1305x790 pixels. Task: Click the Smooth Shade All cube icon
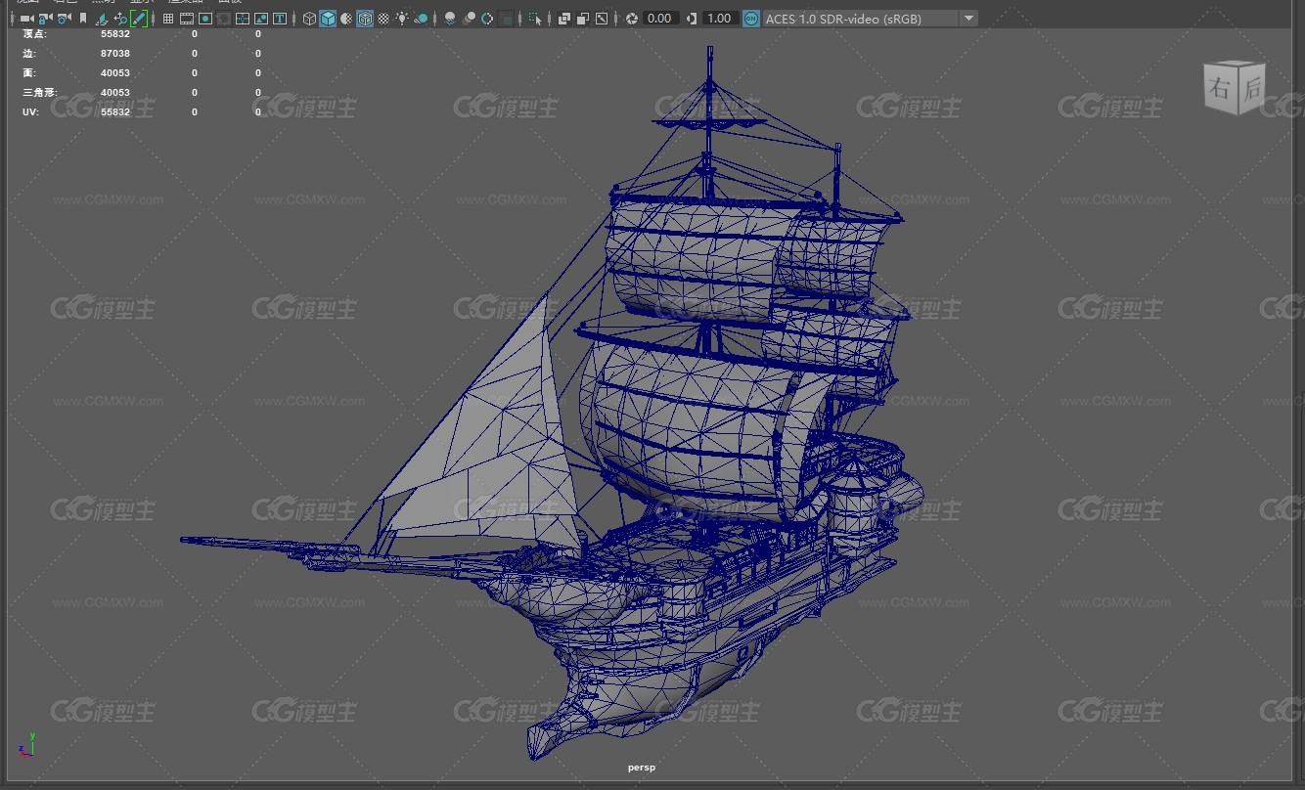[x=328, y=18]
